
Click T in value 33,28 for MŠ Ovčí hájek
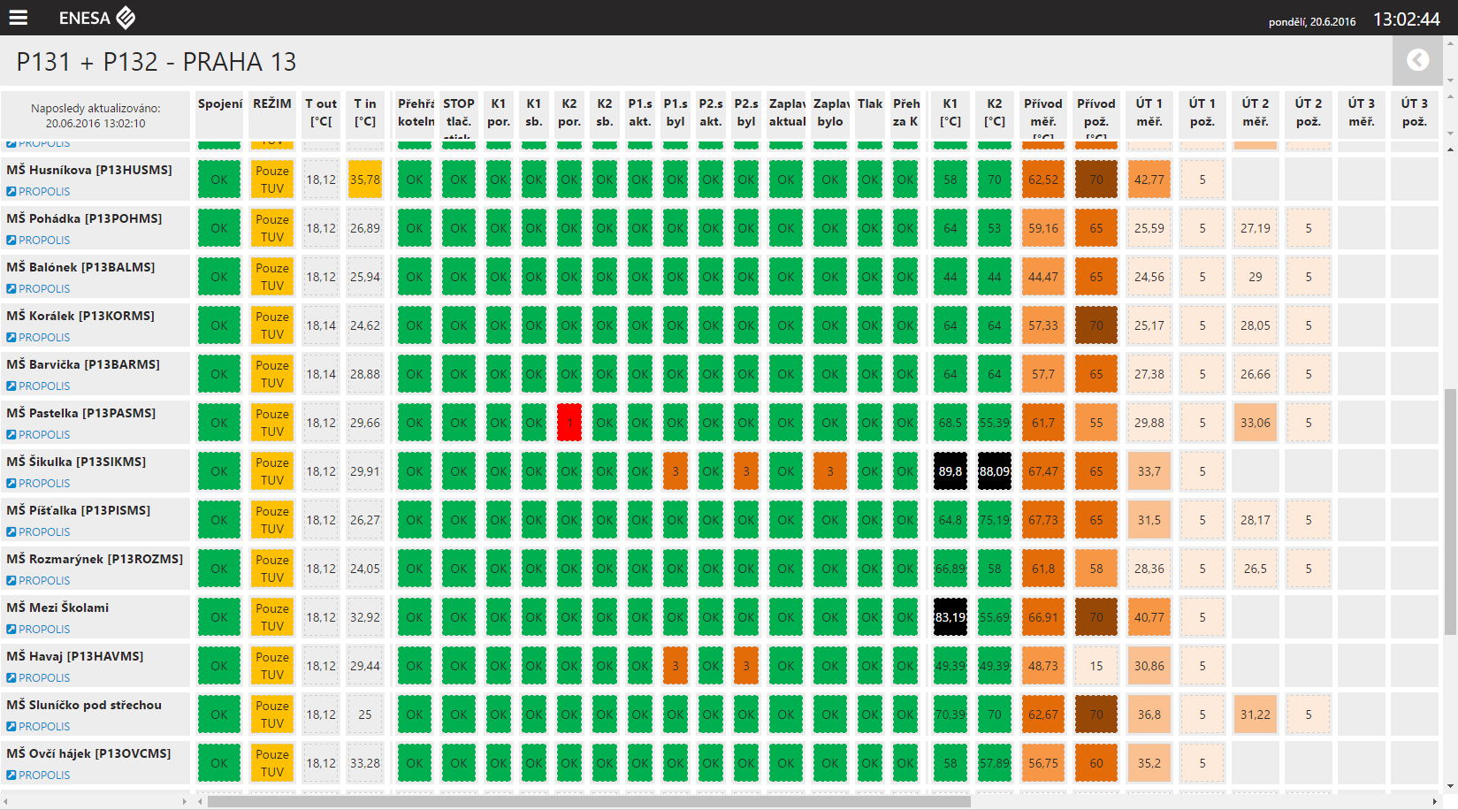(x=365, y=763)
